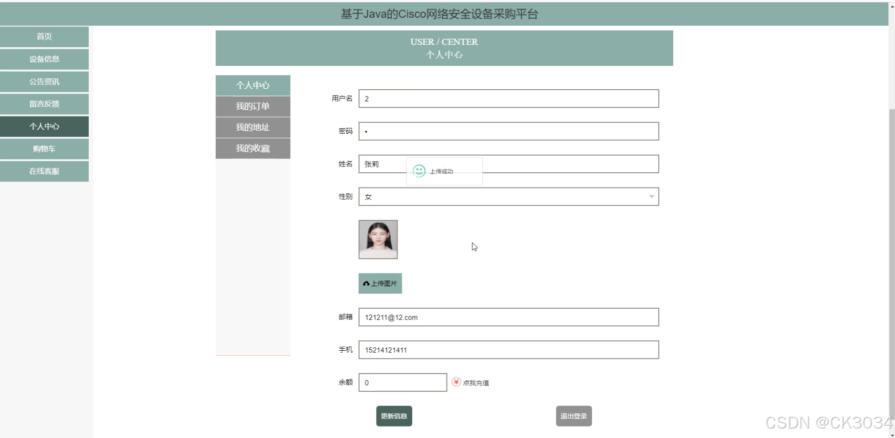
Task: Open 公告资讯 from the sidebar
Action: click(x=44, y=81)
